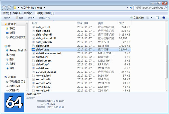
Task: Click the aida64.exe file icon
Action: 34,49
